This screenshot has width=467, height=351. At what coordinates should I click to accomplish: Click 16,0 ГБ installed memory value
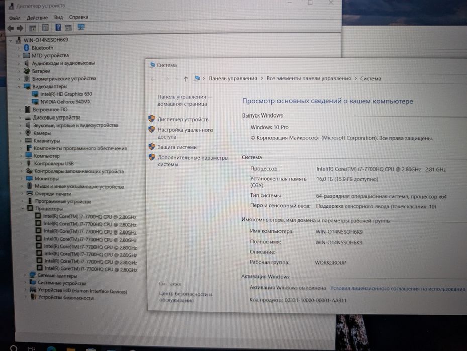coord(347,179)
